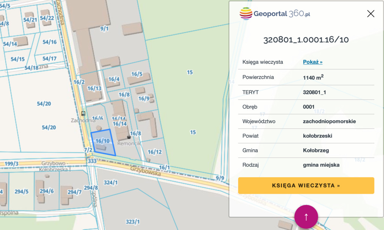This screenshot has width=384, height=230.
Task: Click parcel label 54/21
Action: 30,20
